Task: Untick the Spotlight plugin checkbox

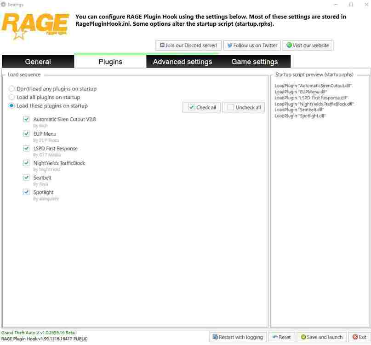Action: click(26, 192)
